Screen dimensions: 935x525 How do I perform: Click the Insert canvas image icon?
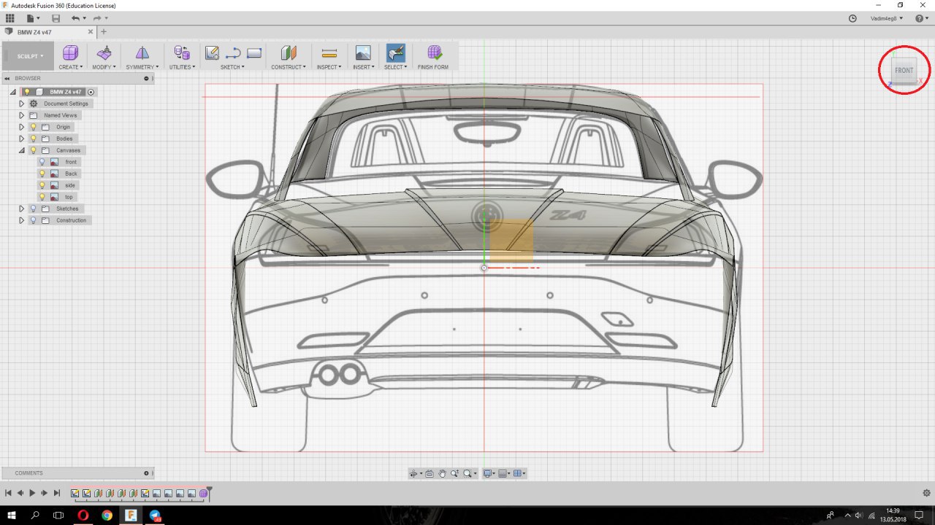tap(363, 52)
